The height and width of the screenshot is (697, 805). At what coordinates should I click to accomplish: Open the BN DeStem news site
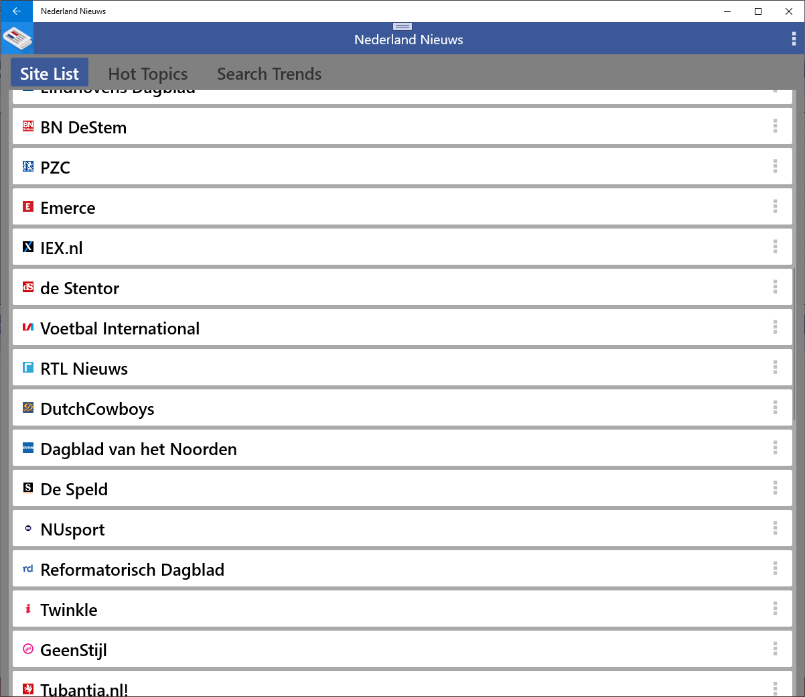402,126
